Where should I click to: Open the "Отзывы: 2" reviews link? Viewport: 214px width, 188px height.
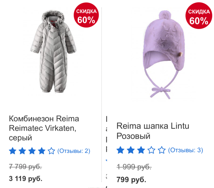point(74,151)
